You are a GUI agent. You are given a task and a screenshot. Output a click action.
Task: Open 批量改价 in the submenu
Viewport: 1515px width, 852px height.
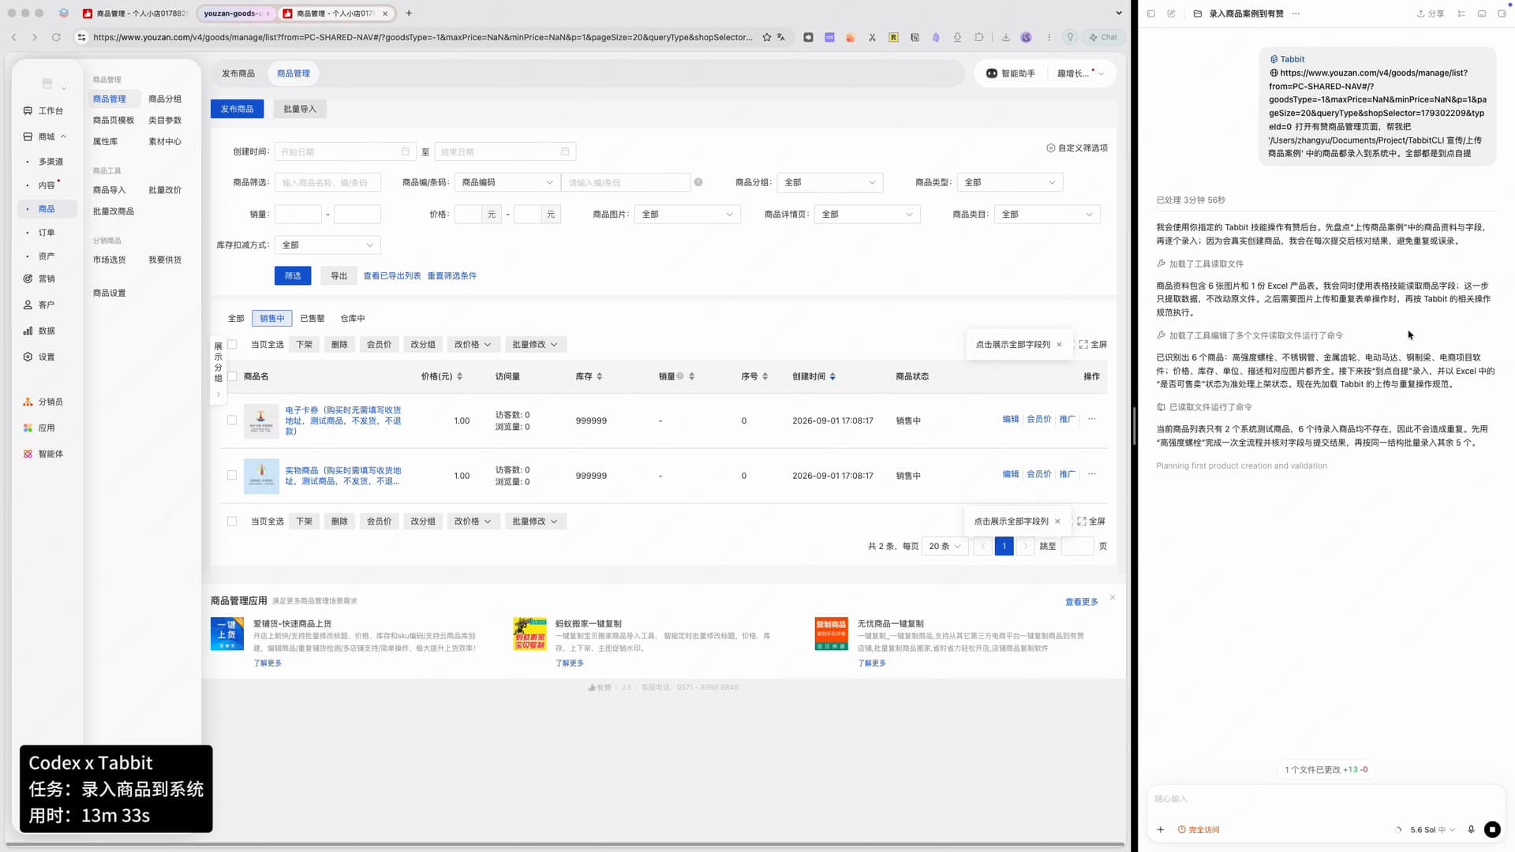tap(165, 190)
